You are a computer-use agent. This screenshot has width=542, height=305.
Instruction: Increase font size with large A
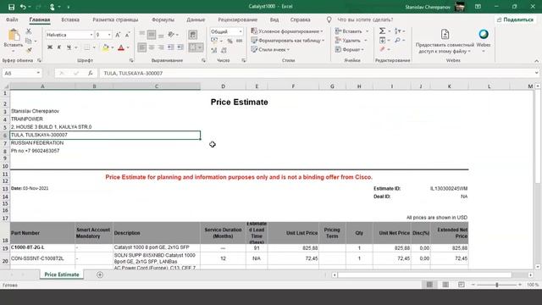[118, 35]
